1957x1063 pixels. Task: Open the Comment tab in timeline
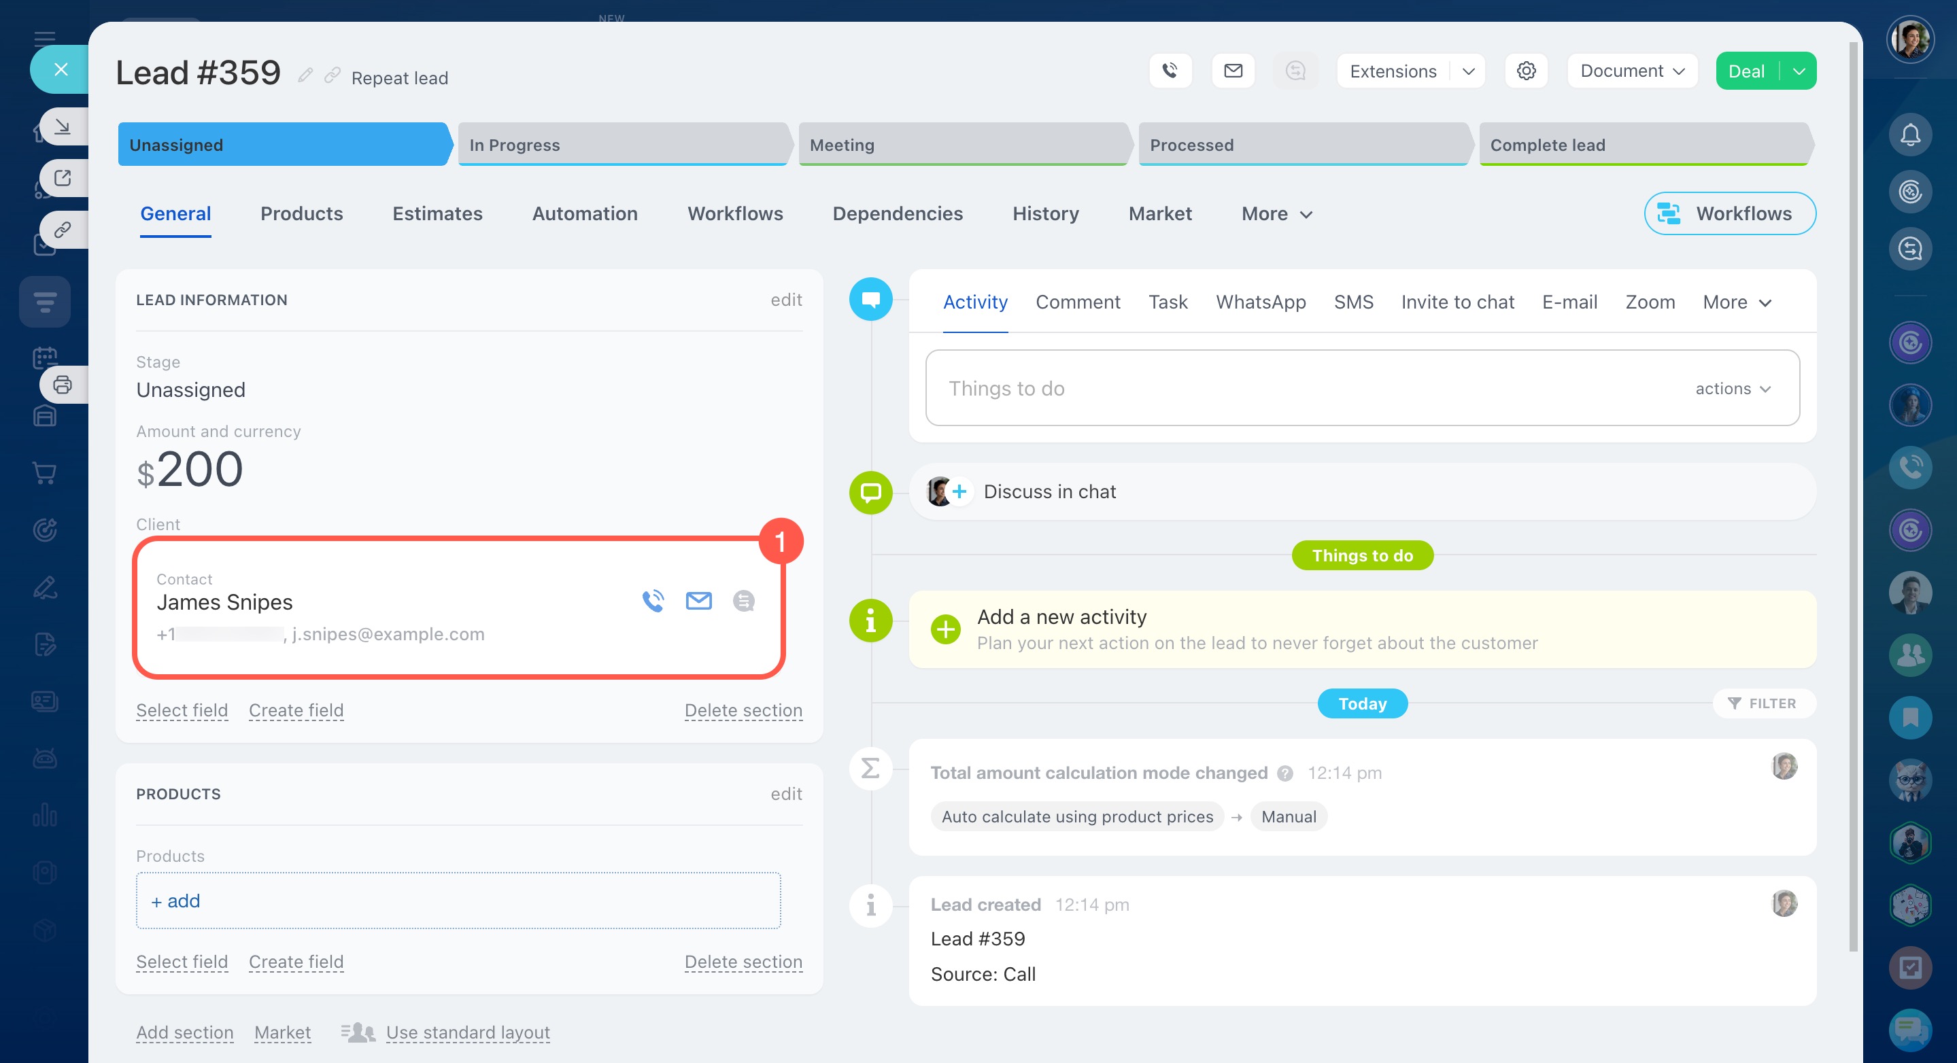tap(1077, 302)
